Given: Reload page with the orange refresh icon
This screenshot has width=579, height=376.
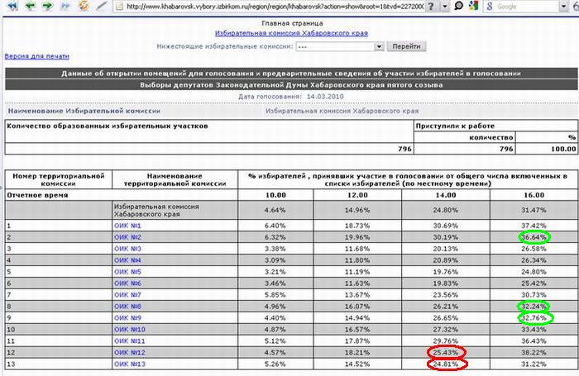Looking at the screenshot, I should 84,6.
